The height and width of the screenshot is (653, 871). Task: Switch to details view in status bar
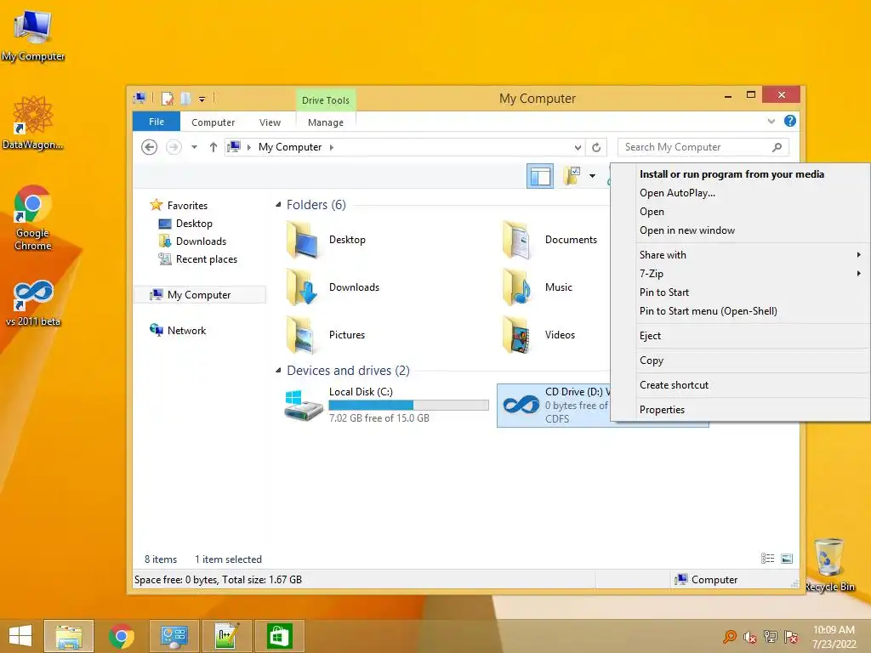(768, 559)
